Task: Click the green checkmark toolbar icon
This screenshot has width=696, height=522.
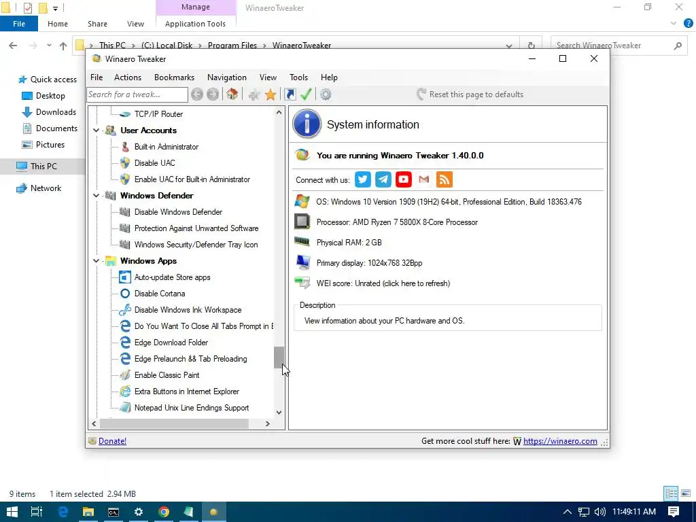Action: tap(306, 94)
